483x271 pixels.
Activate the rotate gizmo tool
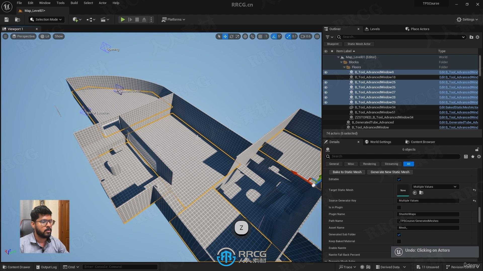pos(231,36)
